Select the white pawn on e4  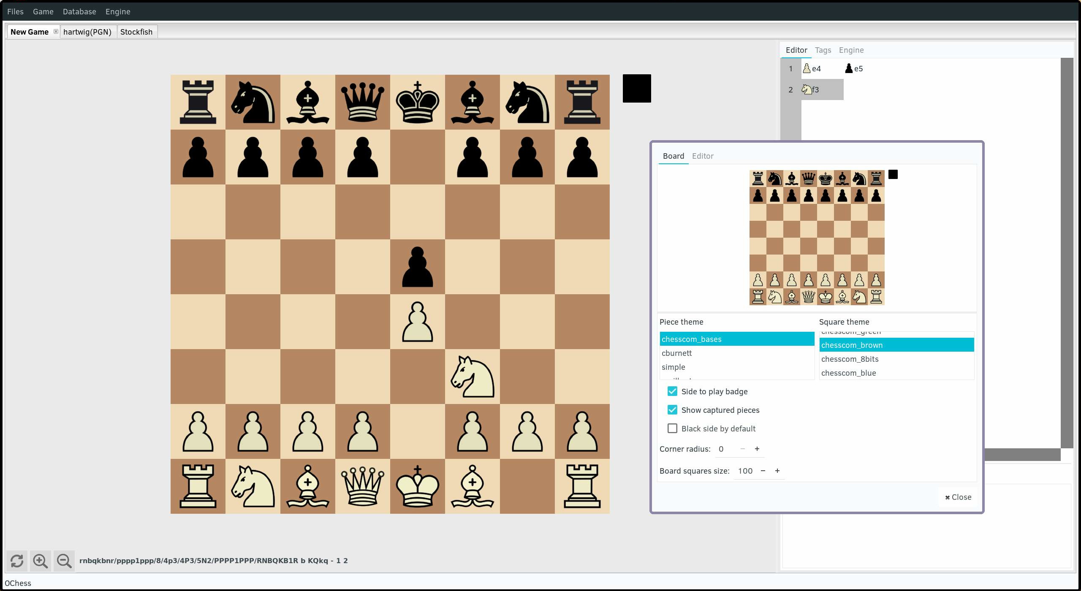[x=417, y=322]
